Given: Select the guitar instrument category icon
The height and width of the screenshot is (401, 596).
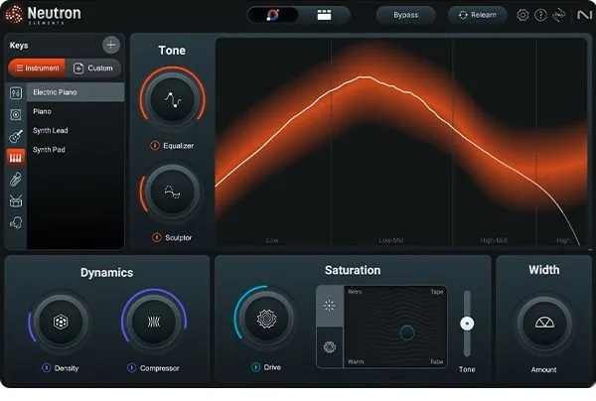Looking at the screenshot, I should [16, 136].
